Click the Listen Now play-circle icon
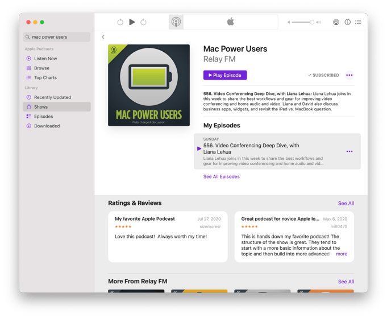The height and width of the screenshot is (318, 387). click(x=29, y=59)
